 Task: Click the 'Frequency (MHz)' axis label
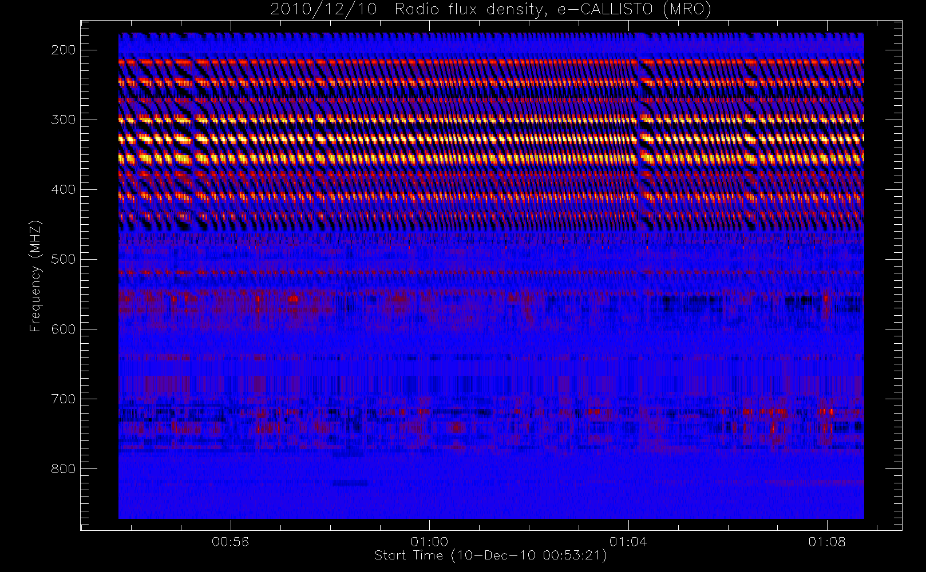pos(35,276)
